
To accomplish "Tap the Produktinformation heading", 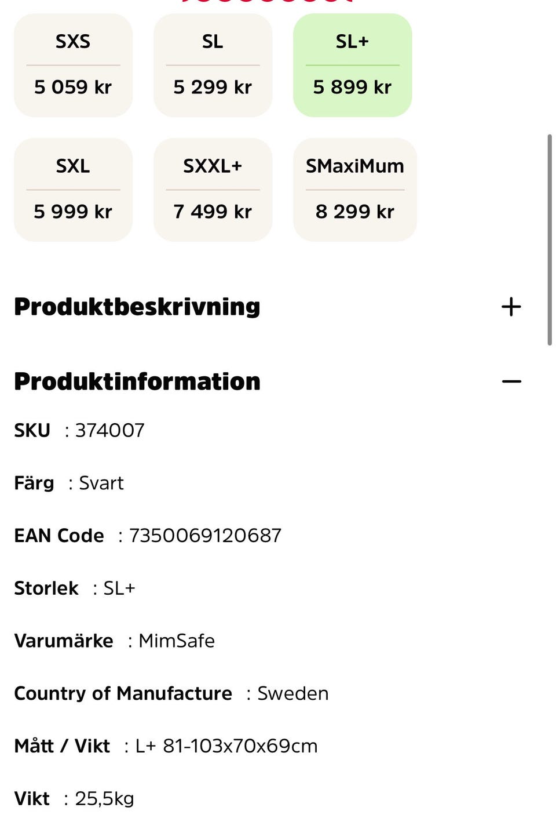I will click(x=137, y=381).
